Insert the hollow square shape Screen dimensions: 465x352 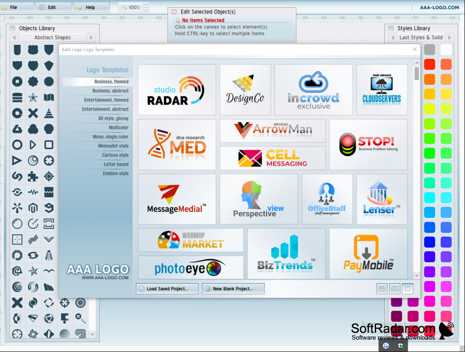49,145
